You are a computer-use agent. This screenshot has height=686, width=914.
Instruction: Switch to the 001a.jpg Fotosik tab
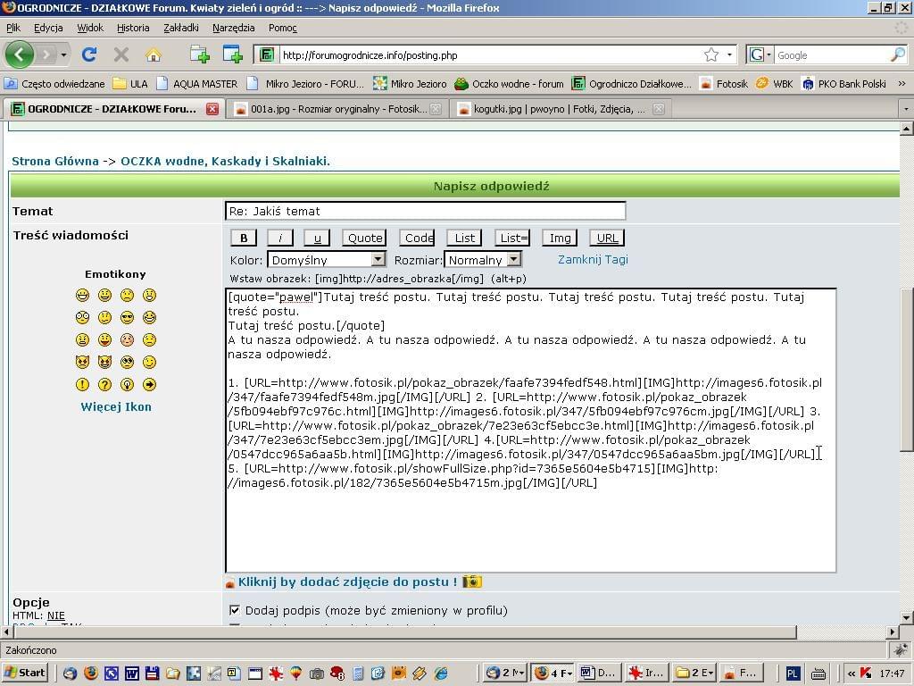click(337, 108)
